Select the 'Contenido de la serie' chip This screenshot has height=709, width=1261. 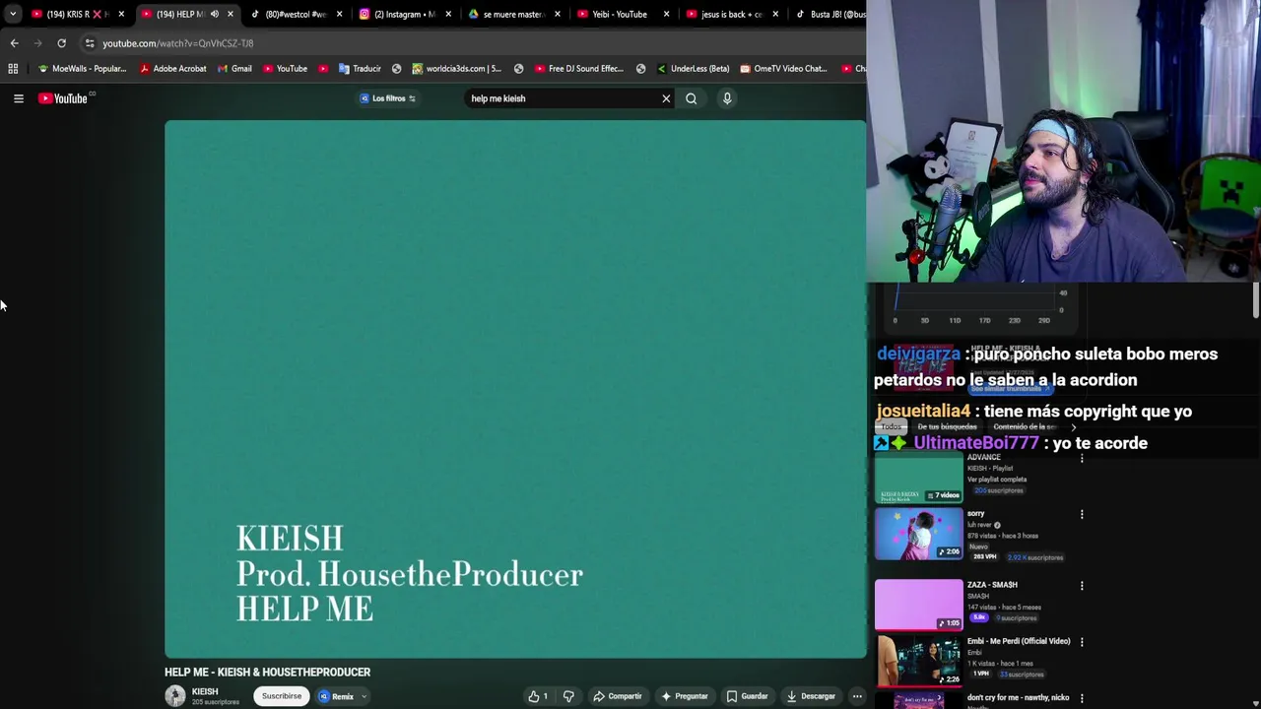coord(1025,427)
